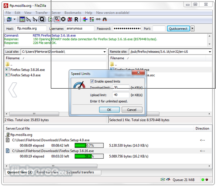The width and height of the screenshot is (216, 186).
Task: Switch to Failed transfers tab
Action: coord(48,172)
